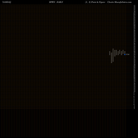This screenshot has width=138, height=138.
Task: Click the "Charts MunafaSutra.com" text
Action: [120, 2]
